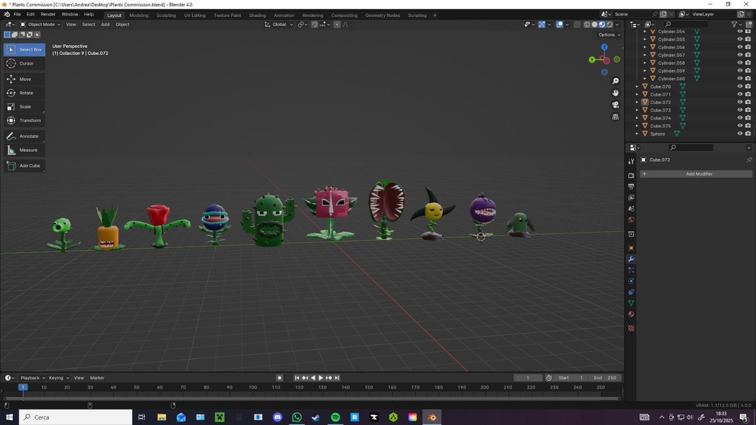Open the Tool properties tab
This screenshot has width=756, height=425.
tap(631, 162)
